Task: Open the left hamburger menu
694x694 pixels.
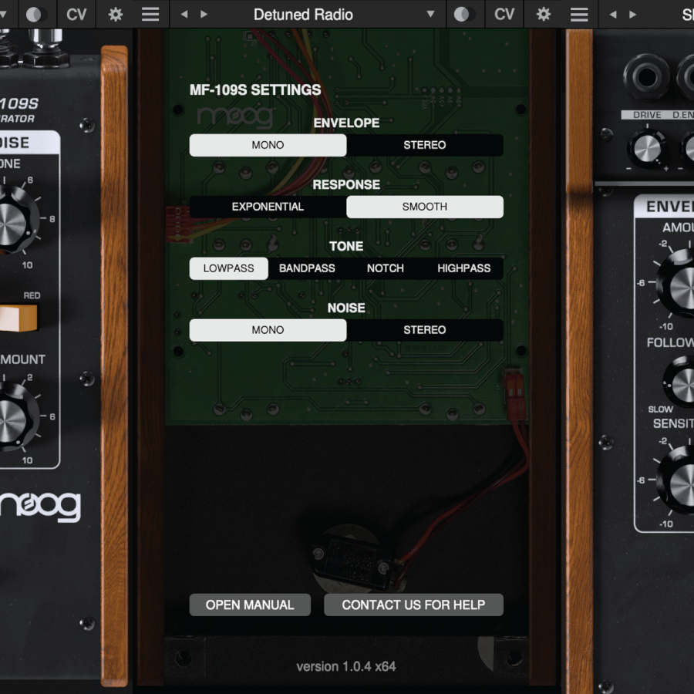Action: tap(150, 14)
